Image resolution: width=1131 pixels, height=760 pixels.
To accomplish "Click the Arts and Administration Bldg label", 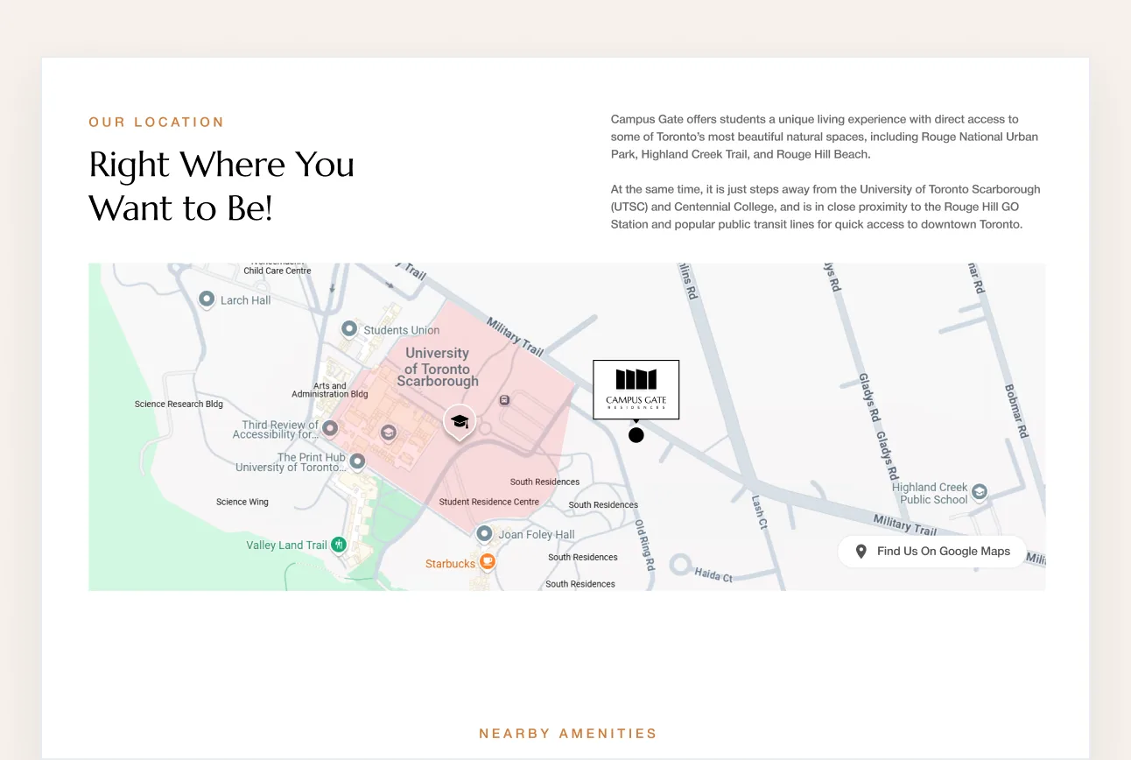I will [x=330, y=390].
